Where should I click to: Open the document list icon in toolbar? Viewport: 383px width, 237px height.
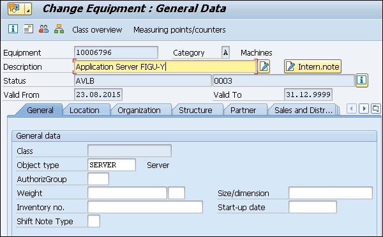click(x=28, y=29)
